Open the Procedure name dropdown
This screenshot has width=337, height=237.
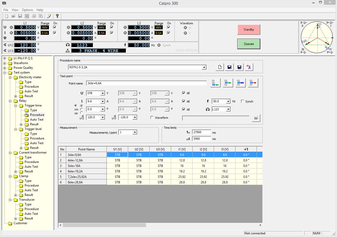[x=204, y=67]
